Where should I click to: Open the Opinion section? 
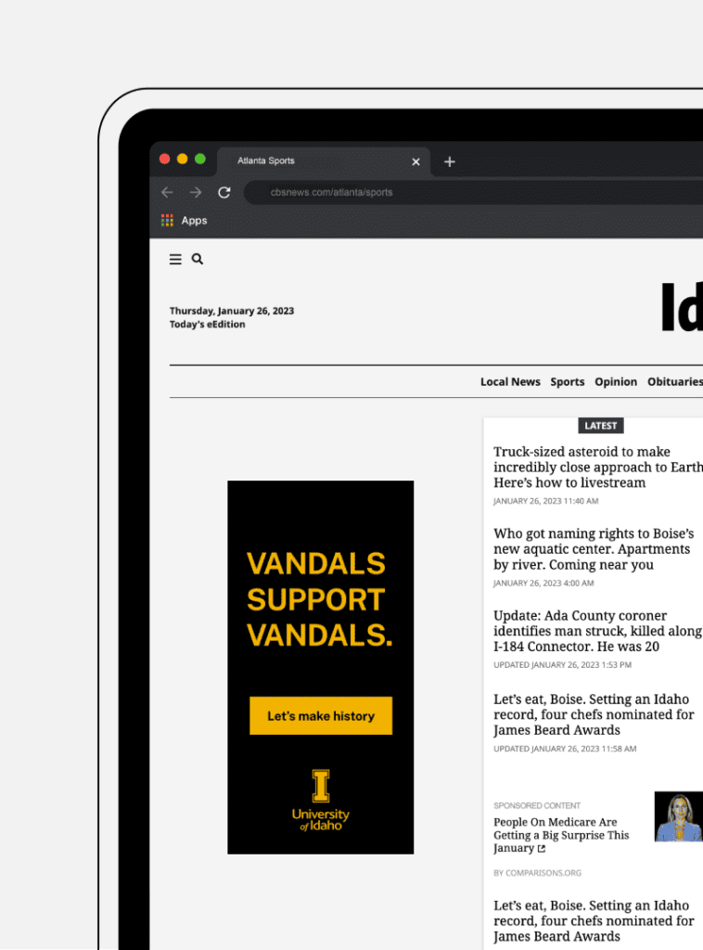point(616,381)
